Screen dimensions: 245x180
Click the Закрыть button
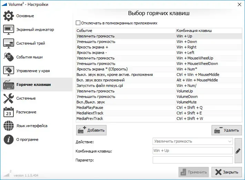pyautogui.click(x=227, y=172)
